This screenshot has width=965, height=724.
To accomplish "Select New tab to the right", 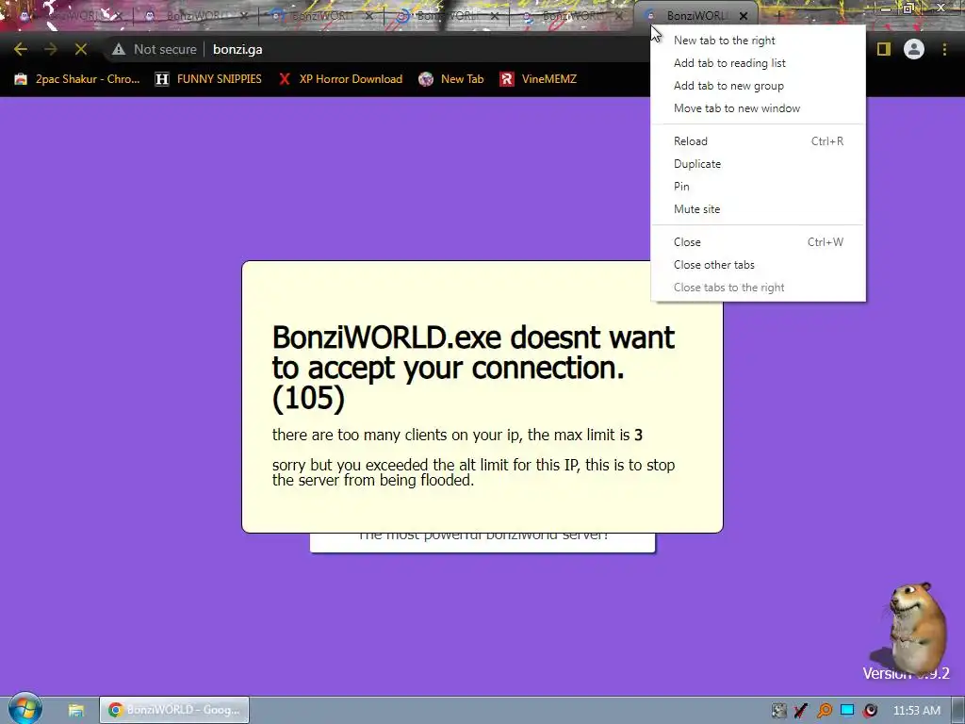I will point(759,40).
